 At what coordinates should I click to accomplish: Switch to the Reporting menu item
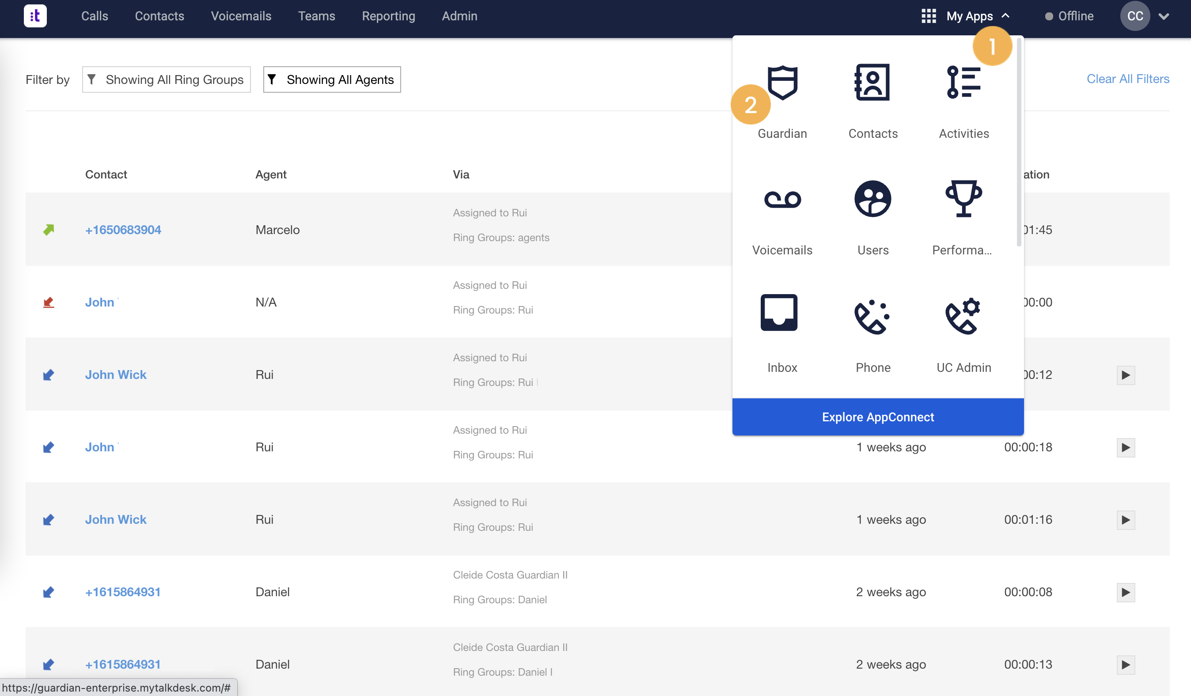pos(388,15)
